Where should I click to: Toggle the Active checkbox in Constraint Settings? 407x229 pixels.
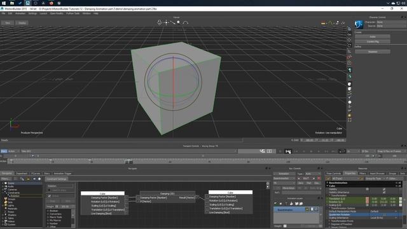pos(50,196)
